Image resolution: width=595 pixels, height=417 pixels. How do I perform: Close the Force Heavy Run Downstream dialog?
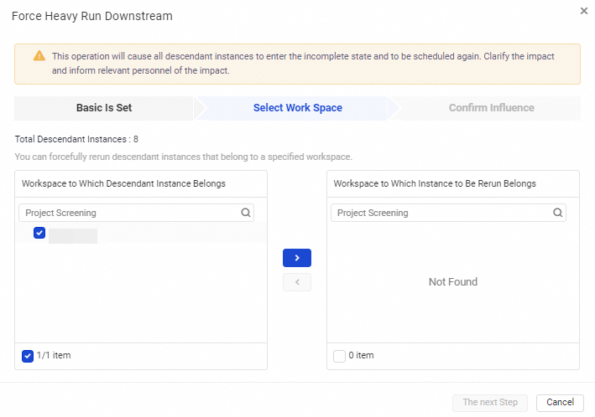584,11
